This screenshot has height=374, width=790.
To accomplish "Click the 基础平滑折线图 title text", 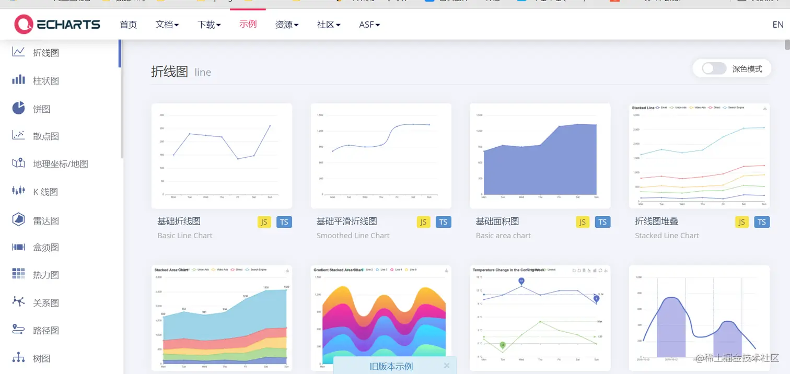I will pyautogui.click(x=347, y=221).
